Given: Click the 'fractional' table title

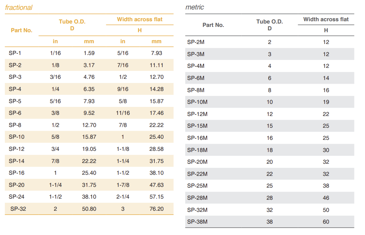Looking at the screenshot, I should [x=19, y=8].
